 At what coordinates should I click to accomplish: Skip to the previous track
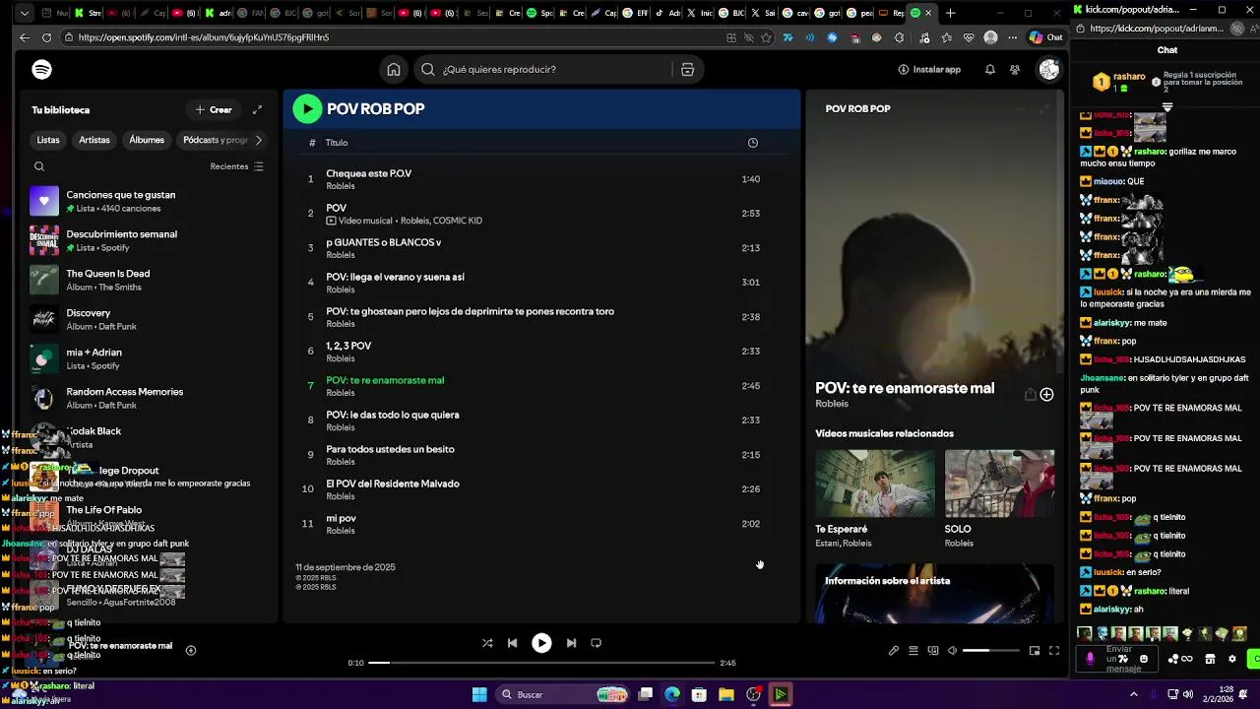click(x=512, y=643)
